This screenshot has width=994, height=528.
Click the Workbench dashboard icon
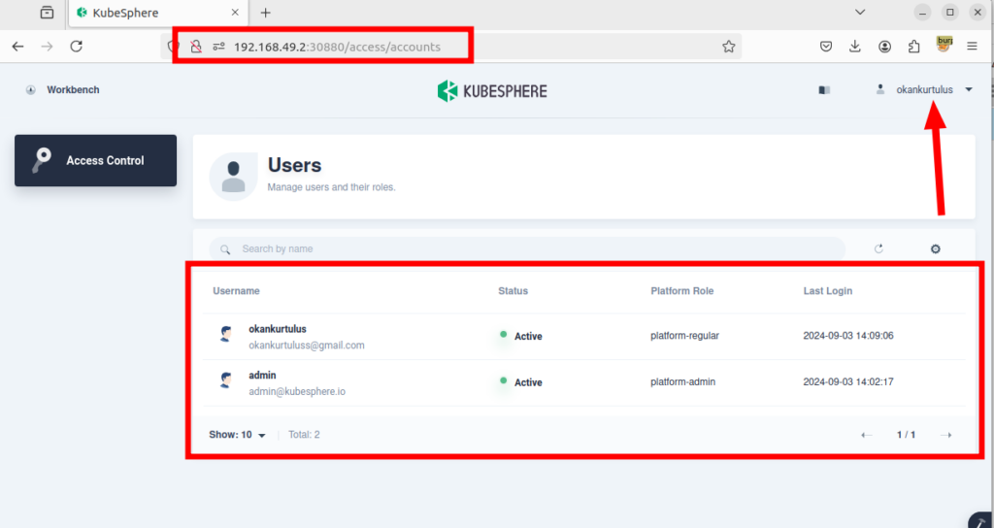(30, 90)
